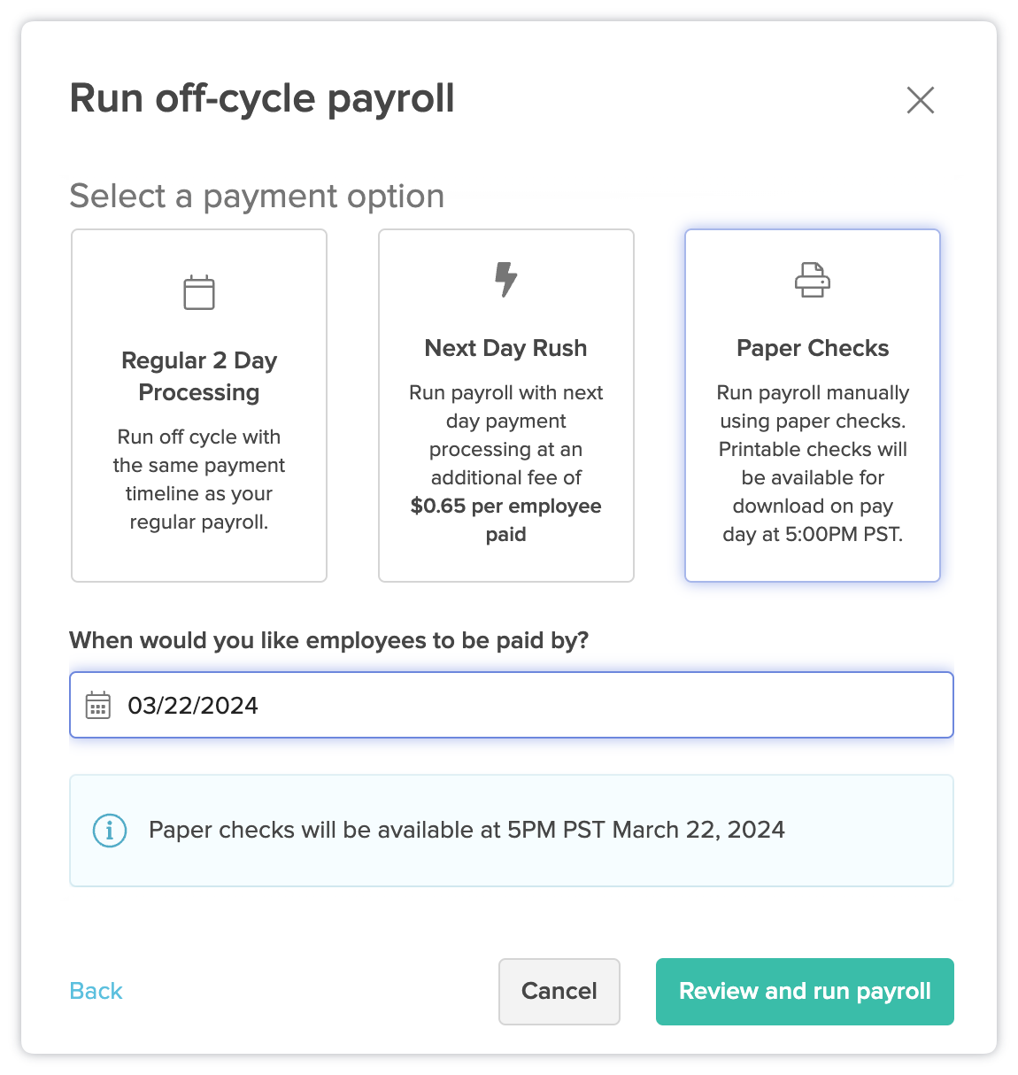Click the Select a payment option heading
Screen dimensions: 1018x1075
257,196
